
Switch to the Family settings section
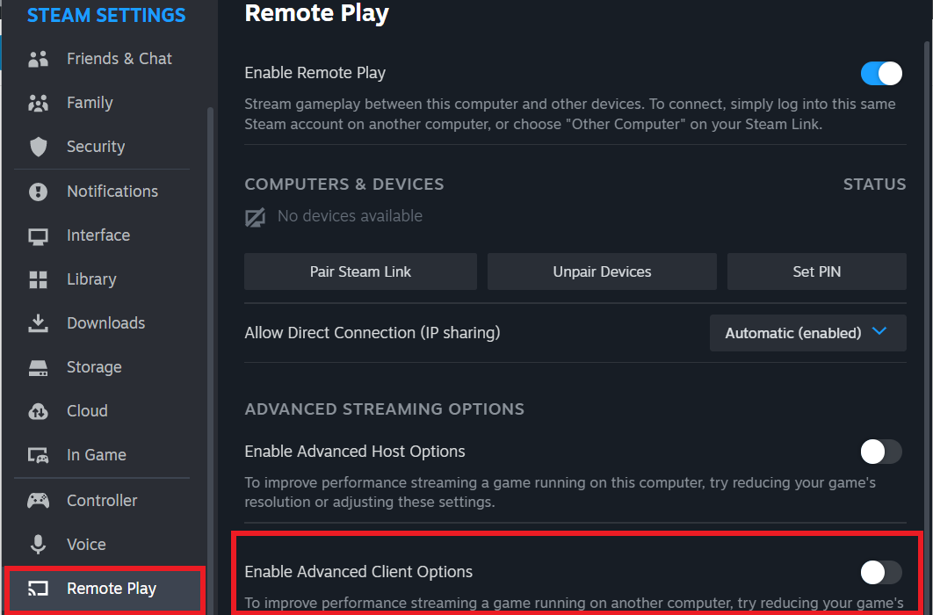(39, 102)
